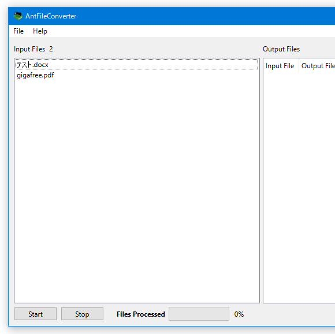Click the Files Processed label
The height and width of the screenshot is (334, 335).
pos(141,314)
